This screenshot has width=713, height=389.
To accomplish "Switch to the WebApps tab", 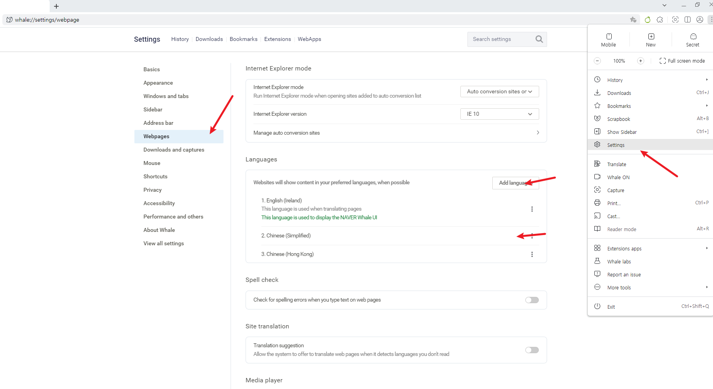I will [x=309, y=39].
